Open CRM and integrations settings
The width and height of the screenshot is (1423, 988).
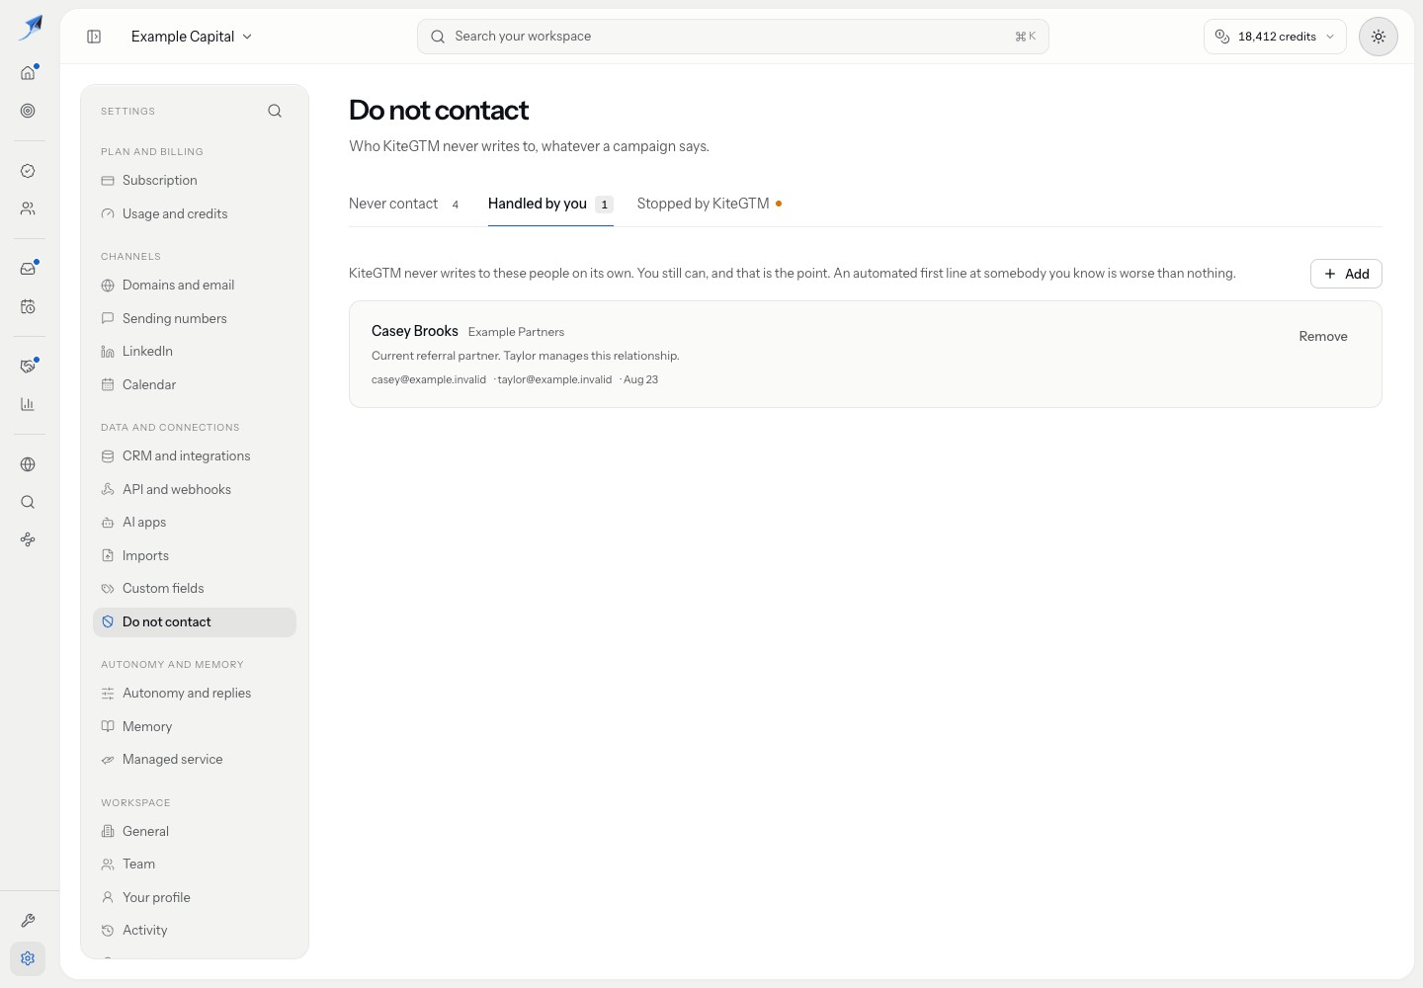(195, 456)
